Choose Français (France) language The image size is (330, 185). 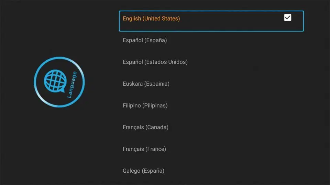(x=211, y=149)
